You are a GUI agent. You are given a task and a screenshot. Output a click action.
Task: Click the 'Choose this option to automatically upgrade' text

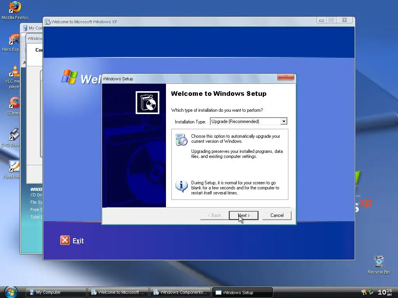(x=236, y=139)
